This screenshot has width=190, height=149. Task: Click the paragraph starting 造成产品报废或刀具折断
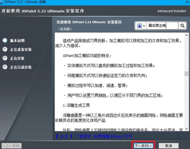tap(118, 43)
